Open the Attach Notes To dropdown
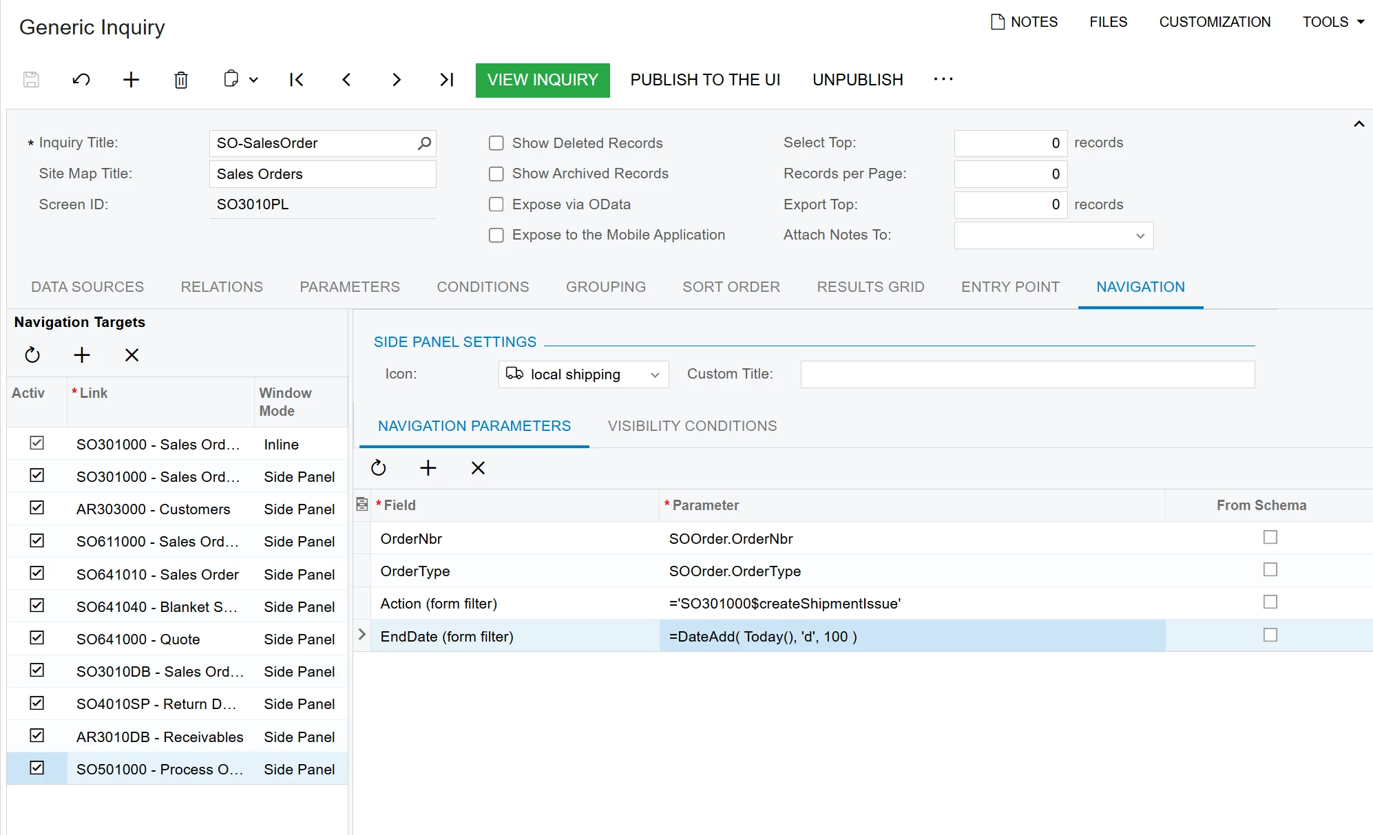Viewport: 1373px width, 835px height. [1140, 236]
